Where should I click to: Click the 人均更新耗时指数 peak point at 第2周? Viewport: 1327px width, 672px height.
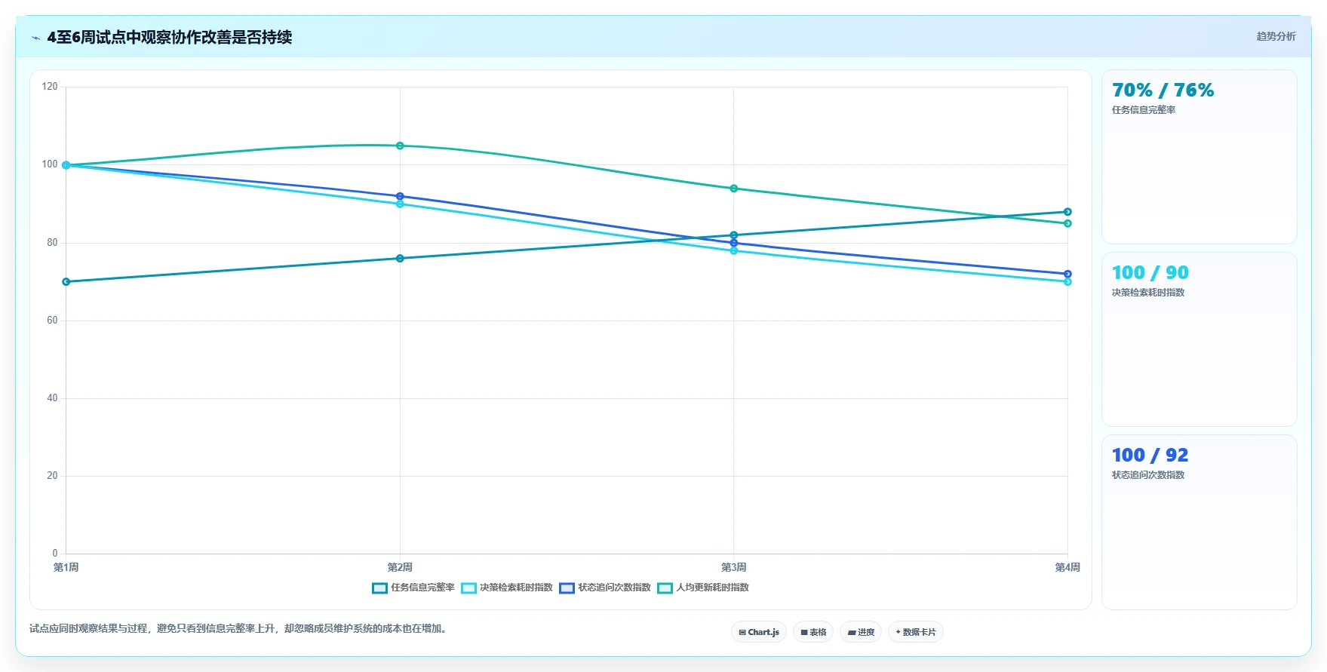[400, 146]
